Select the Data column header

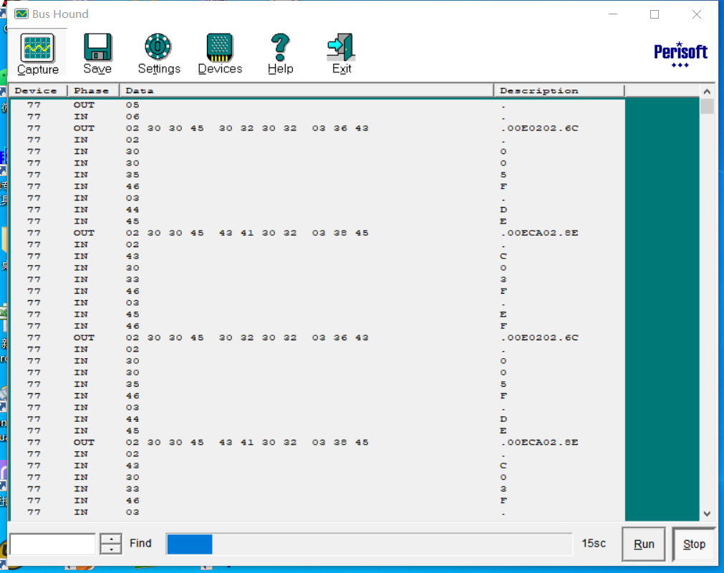tap(307, 90)
